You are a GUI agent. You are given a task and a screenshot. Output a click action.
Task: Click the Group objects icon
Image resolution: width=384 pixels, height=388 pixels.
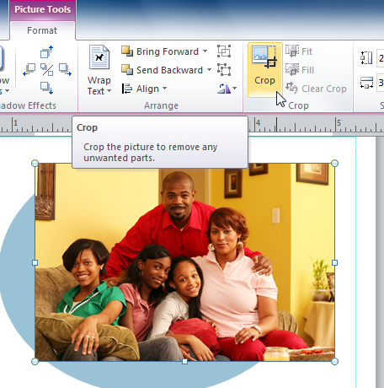(224, 51)
